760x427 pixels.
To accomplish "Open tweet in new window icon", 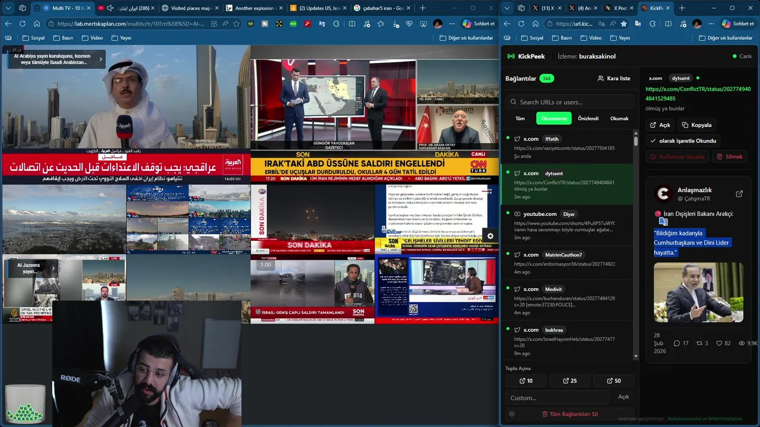I will [739, 194].
